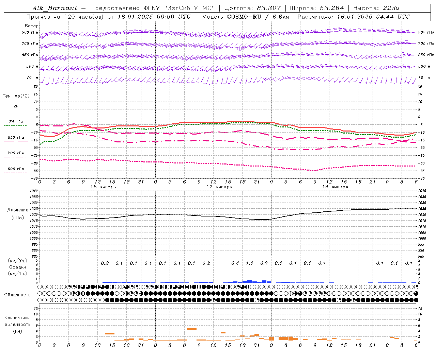This screenshot has height=348, width=436.
Task: Click the '(мм/3ч.)' units label
Action: pyautogui.click(x=18, y=261)
